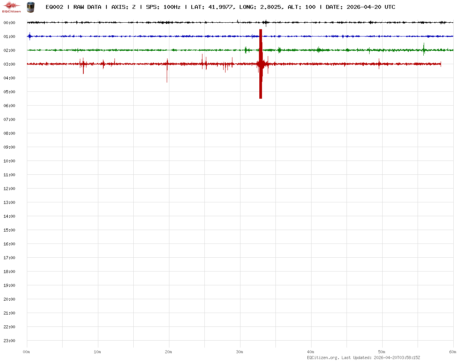Click the AXIS: Z header text

123,7
